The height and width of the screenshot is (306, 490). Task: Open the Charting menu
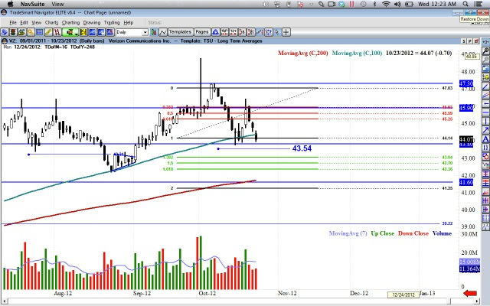tap(70, 23)
